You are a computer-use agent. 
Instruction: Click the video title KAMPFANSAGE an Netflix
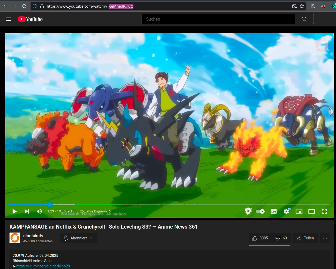tap(104, 227)
